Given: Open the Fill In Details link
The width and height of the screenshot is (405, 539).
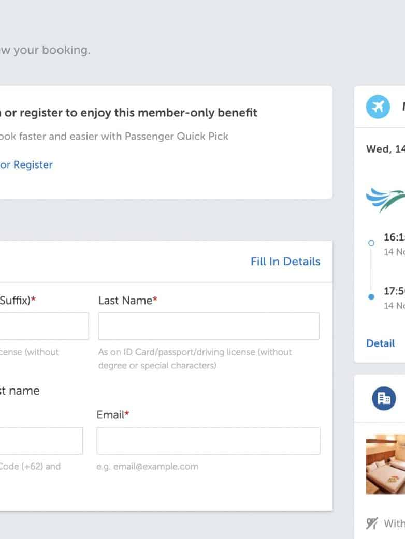Looking at the screenshot, I should click(x=285, y=262).
